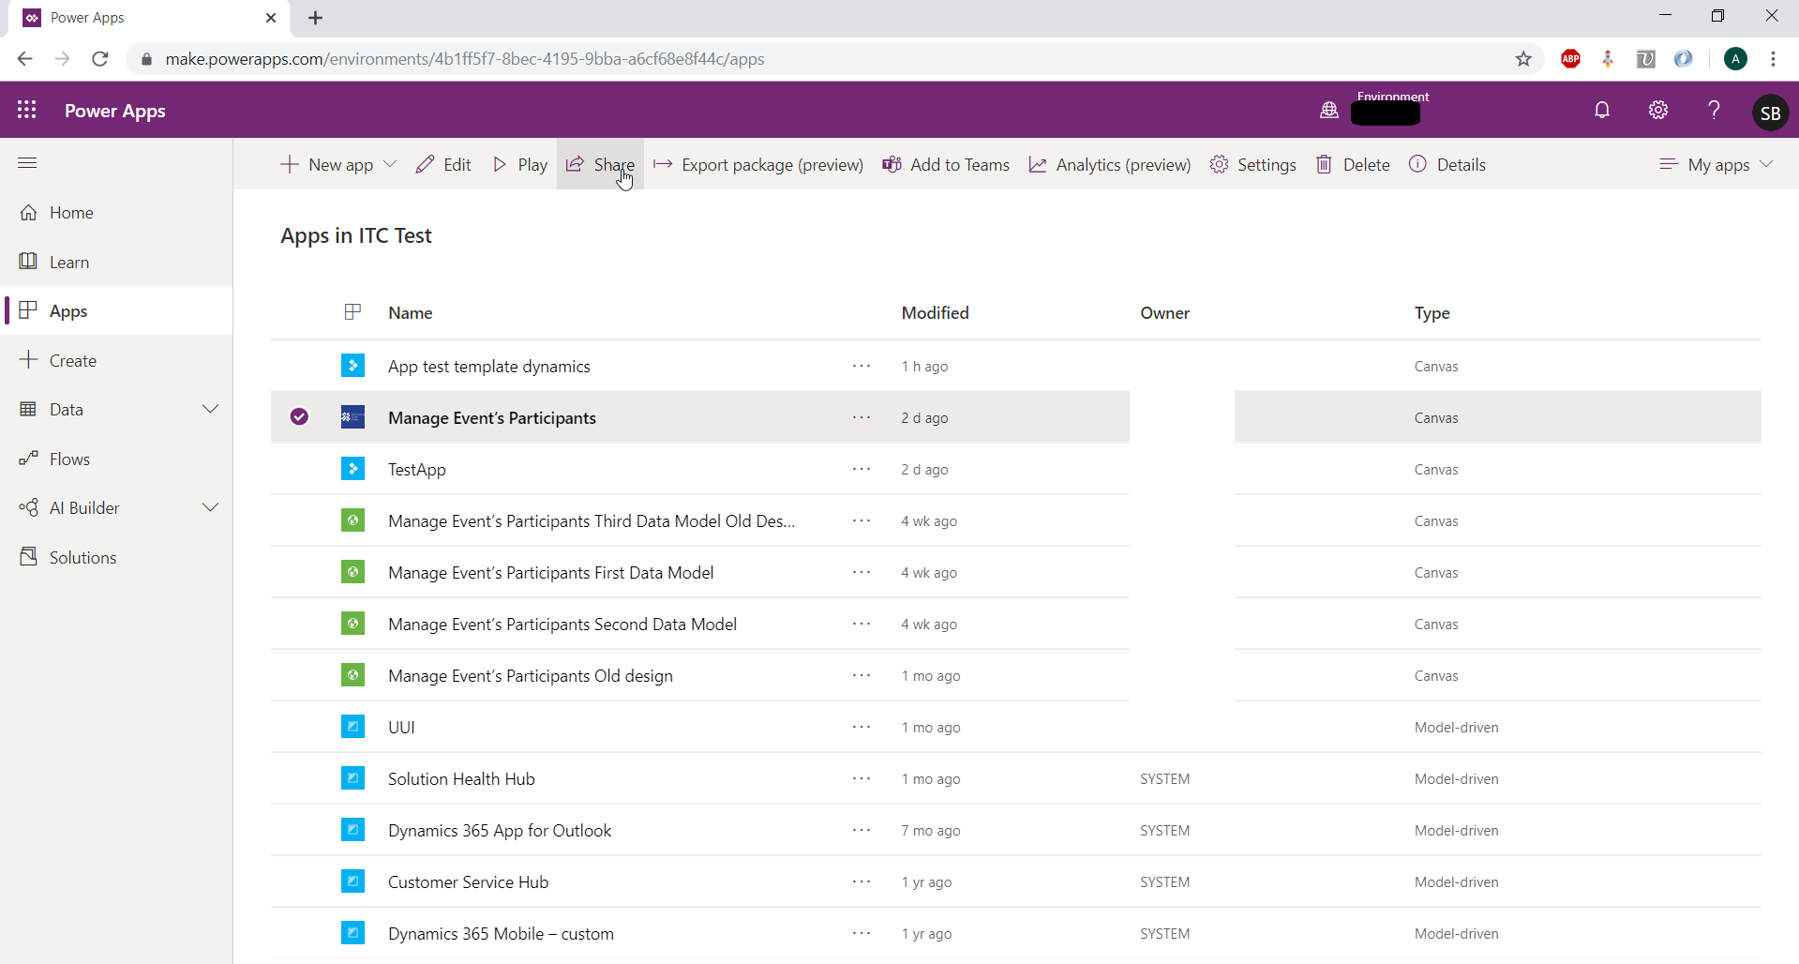Deselect the Manage Event's Participants checkmark
Image resolution: width=1799 pixels, height=964 pixels.
pyautogui.click(x=299, y=416)
